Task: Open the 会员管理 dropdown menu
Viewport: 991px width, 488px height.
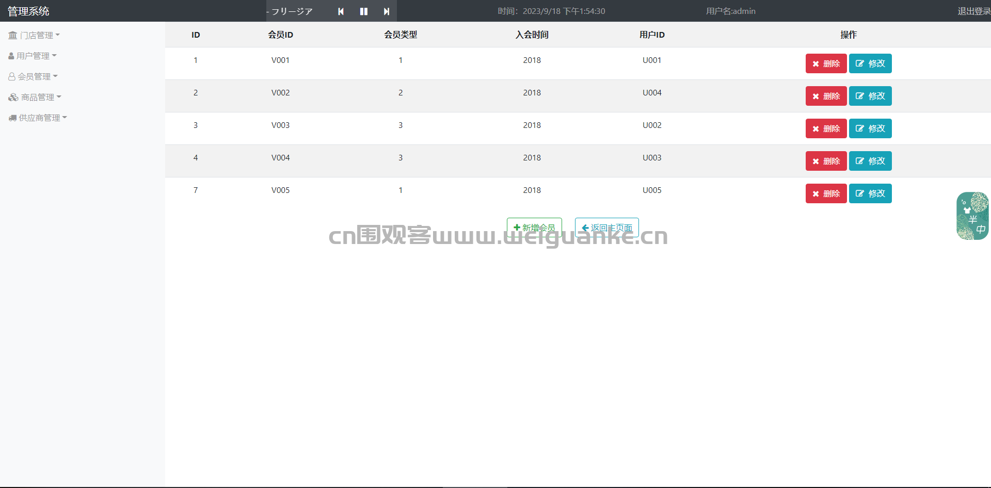Action: click(x=33, y=76)
